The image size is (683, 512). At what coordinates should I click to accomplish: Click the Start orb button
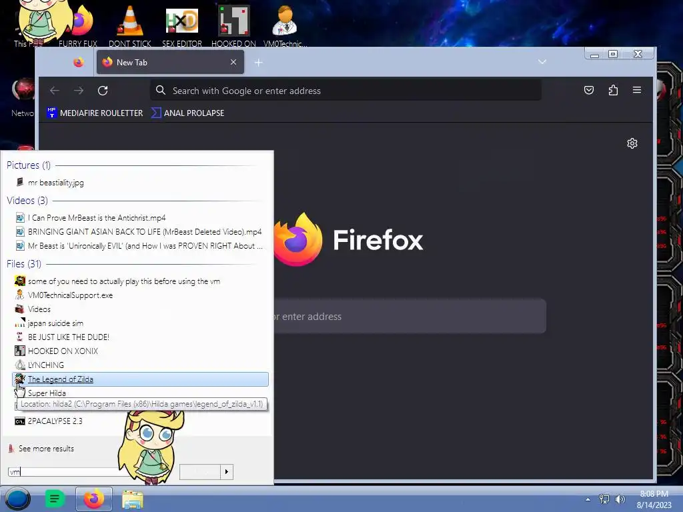[x=18, y=499]
